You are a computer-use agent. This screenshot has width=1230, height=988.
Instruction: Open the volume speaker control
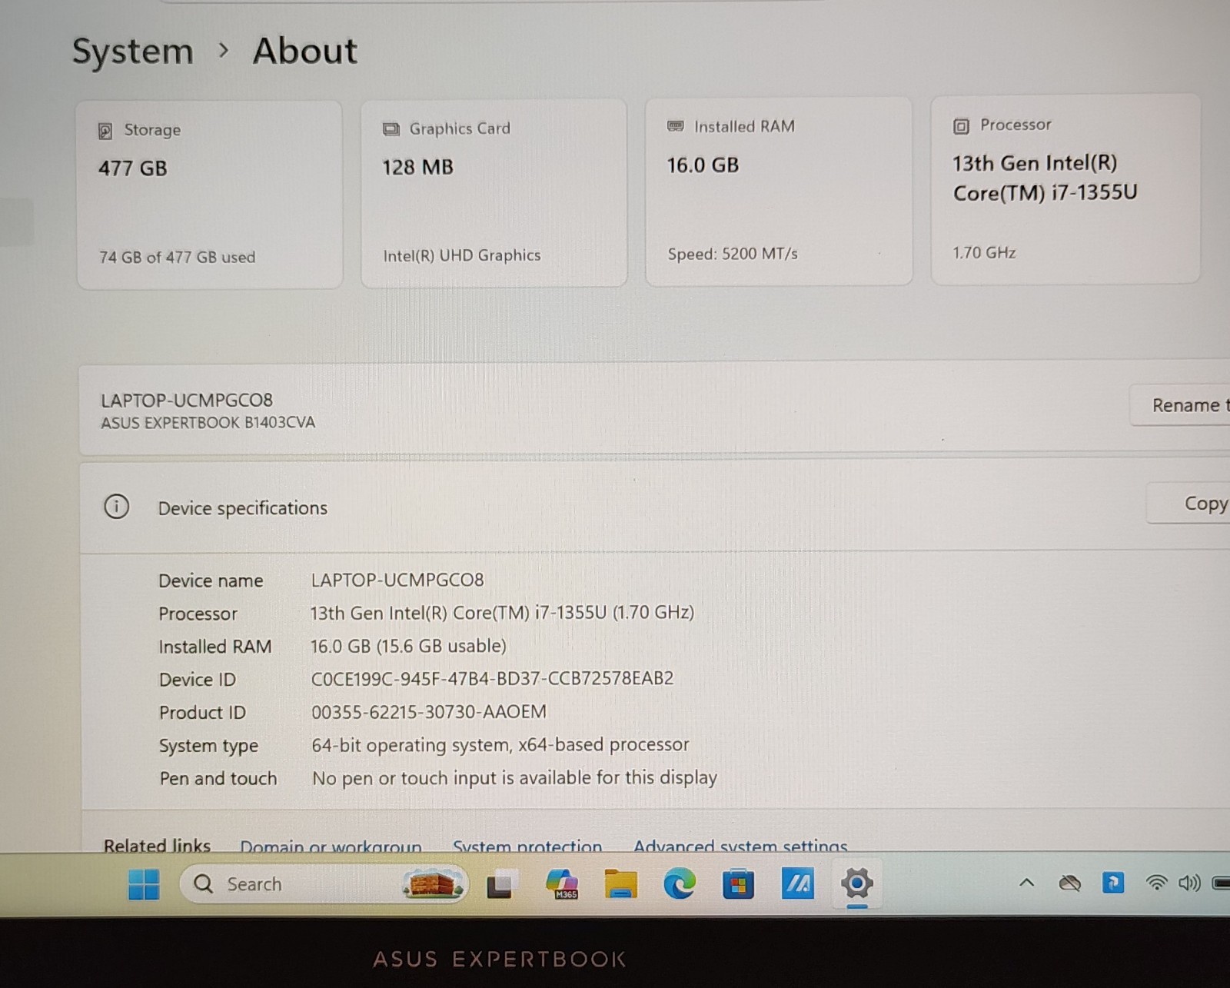pyautogui.click(x=1189, y=883)
